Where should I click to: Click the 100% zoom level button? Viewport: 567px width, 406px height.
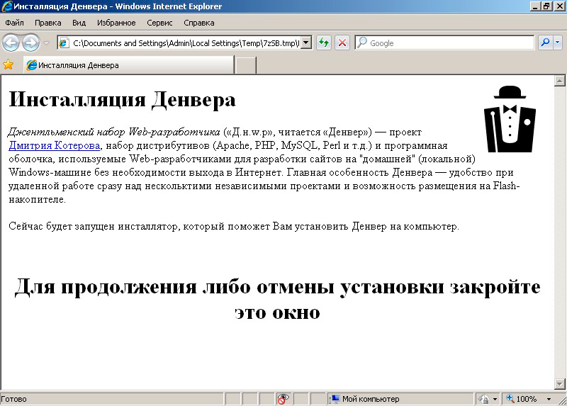coord(522,399)
